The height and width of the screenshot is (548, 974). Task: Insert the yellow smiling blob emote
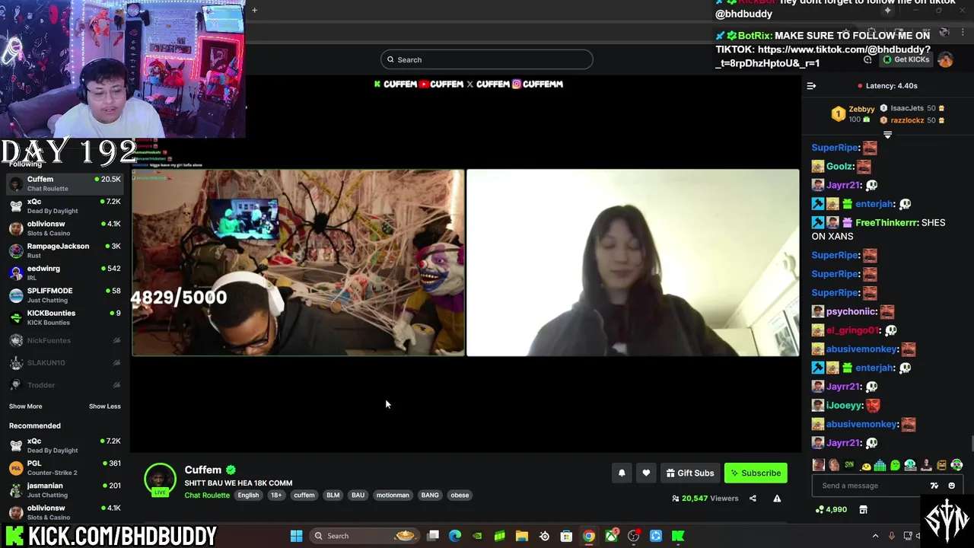click(865, 465)
